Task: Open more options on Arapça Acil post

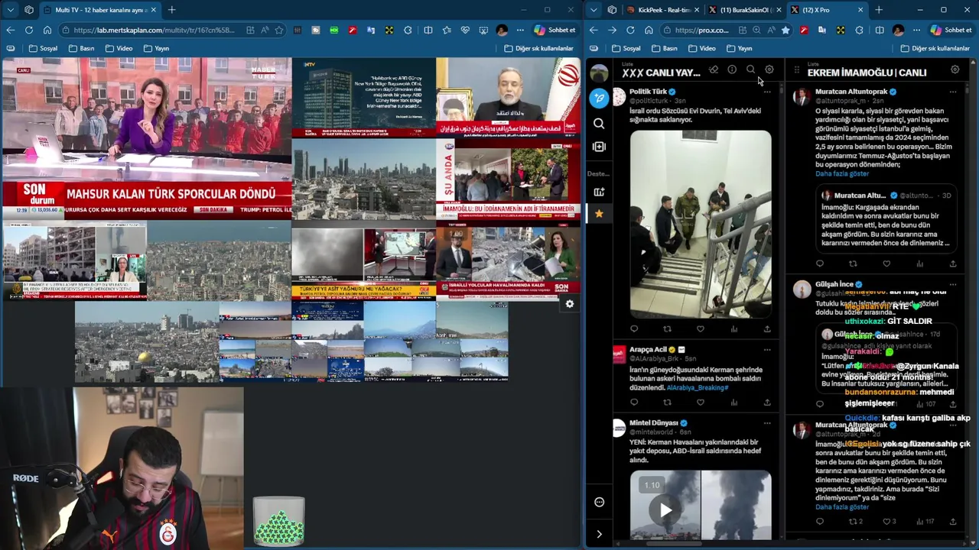Action: tap(767, 350)
